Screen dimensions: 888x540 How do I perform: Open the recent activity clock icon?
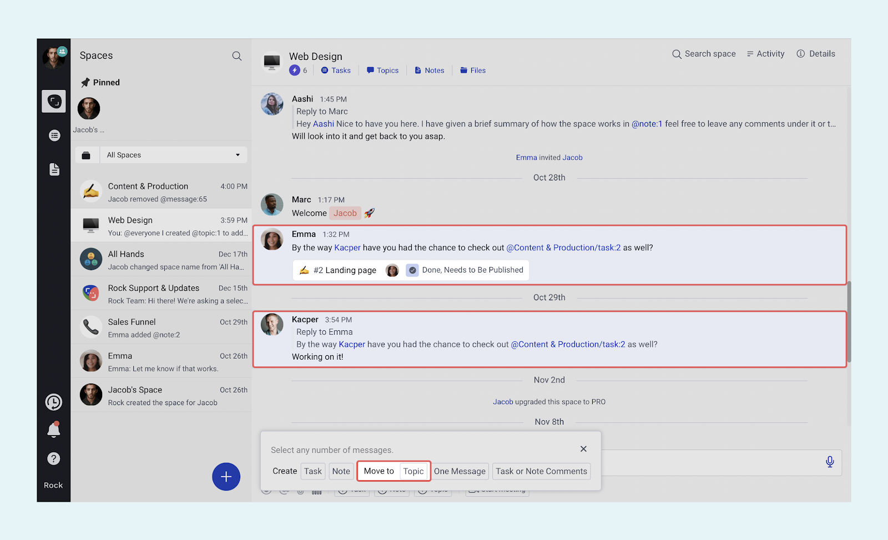click(54, 402)
